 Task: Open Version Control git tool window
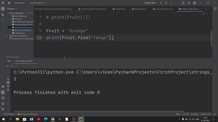[3, 109]
